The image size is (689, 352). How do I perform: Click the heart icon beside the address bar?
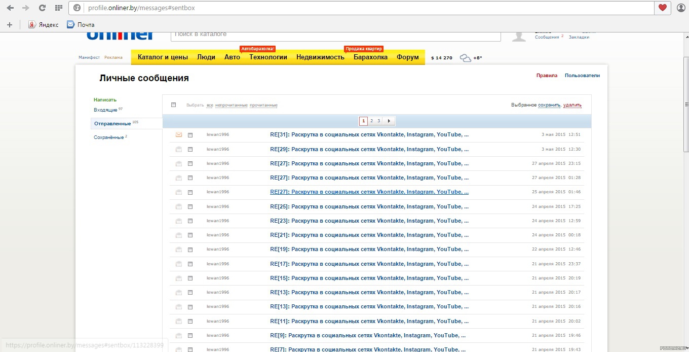[662, 8]
